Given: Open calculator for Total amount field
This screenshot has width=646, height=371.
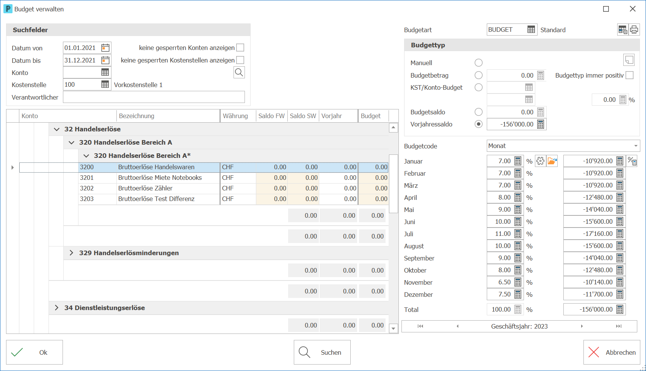Looking at the screenshot, I should click(620, 309).
